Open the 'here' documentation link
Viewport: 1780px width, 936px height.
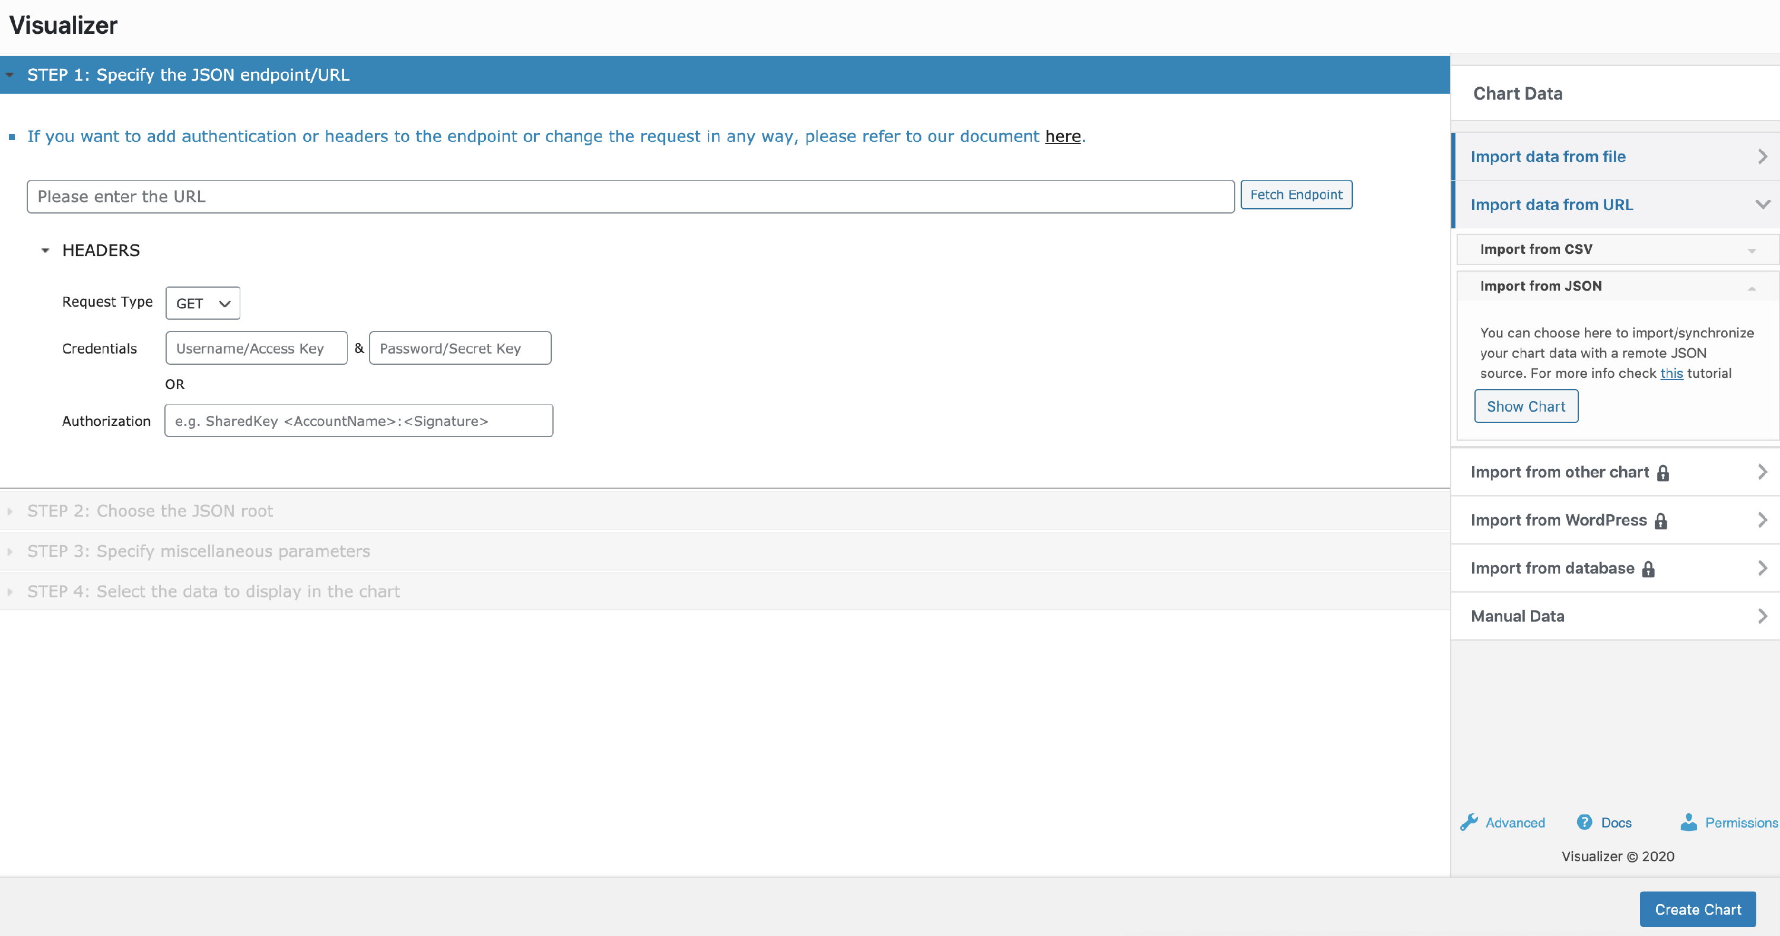1062,137
